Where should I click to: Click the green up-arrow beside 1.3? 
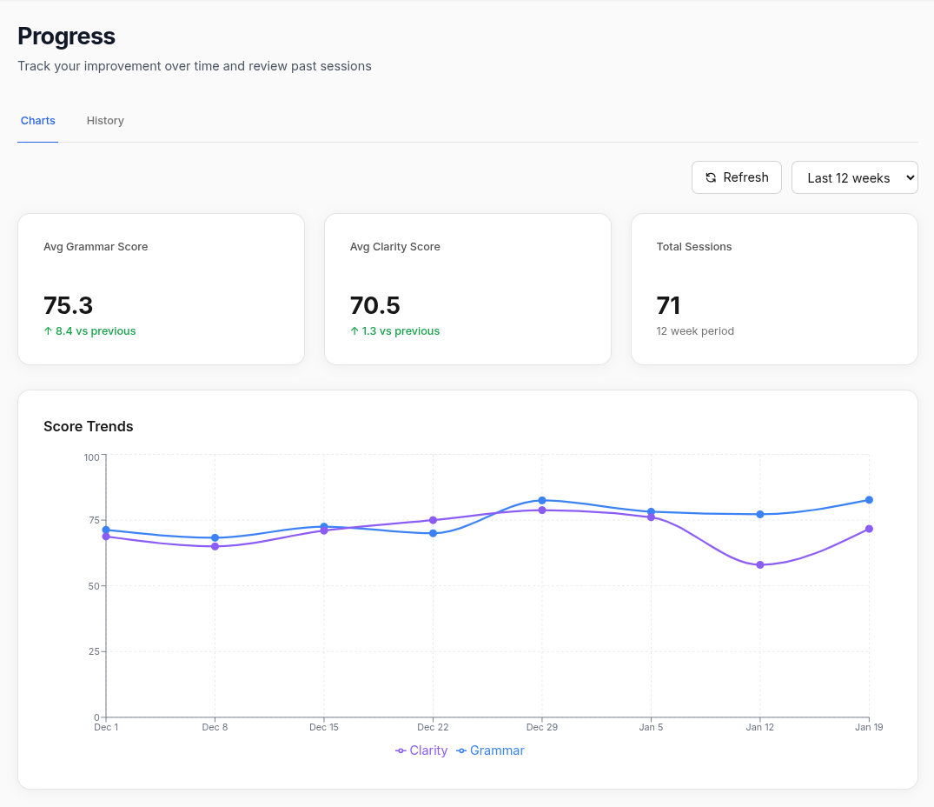click(x=354, y=331)
